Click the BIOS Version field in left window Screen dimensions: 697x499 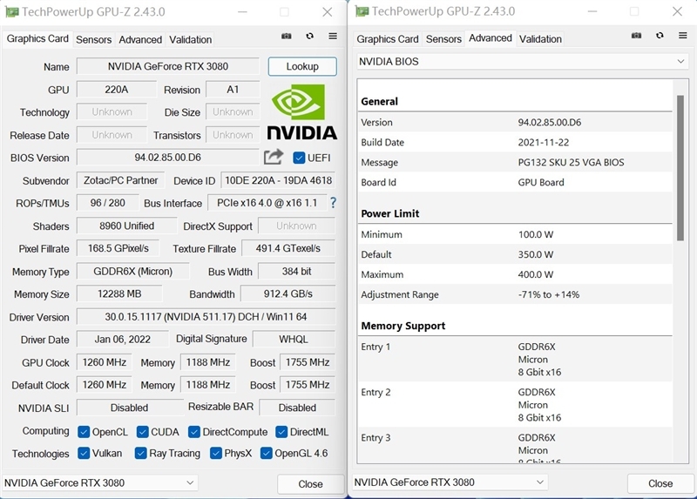click(x=167, y=158)
